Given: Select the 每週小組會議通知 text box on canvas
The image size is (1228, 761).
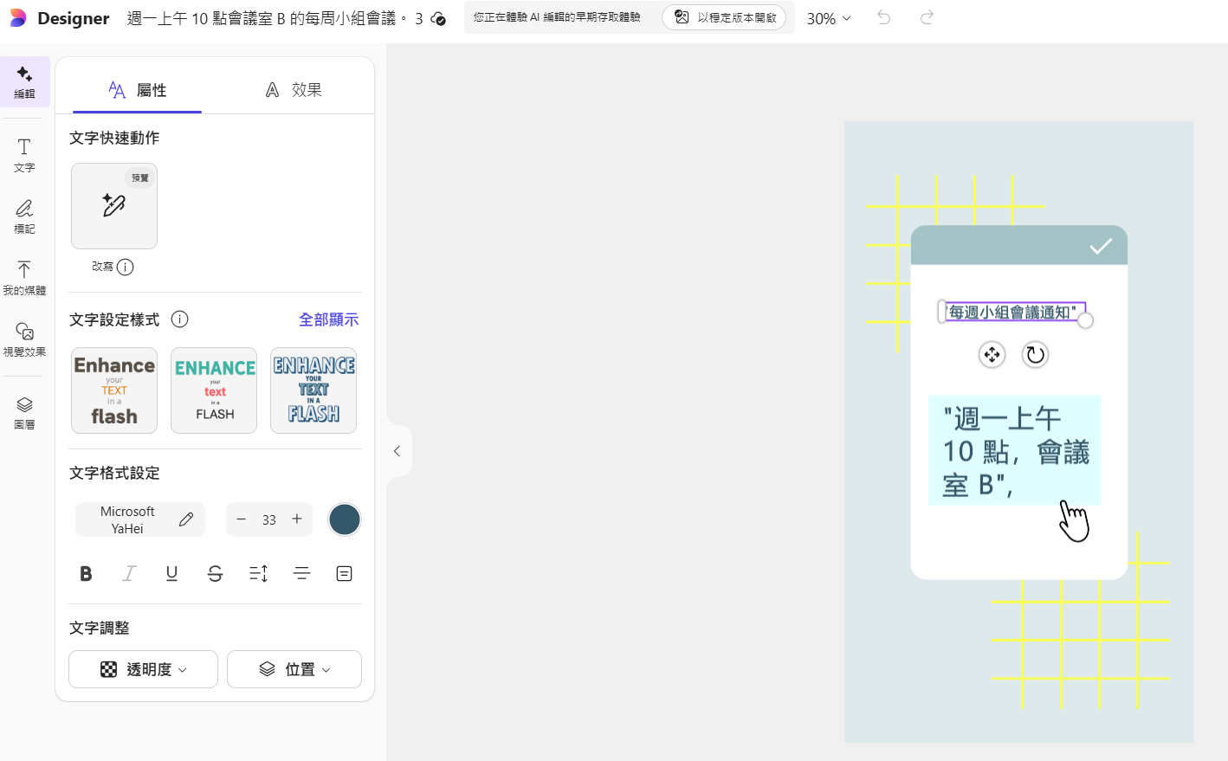Looking at the screenshot, I should click(x=1014, y=312).
